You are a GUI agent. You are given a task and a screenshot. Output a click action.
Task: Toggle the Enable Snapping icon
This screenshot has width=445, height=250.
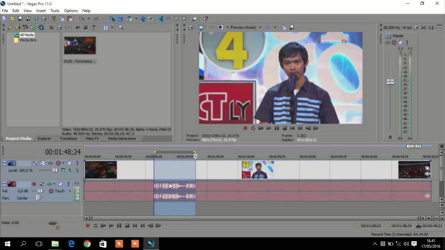[112, 19]
